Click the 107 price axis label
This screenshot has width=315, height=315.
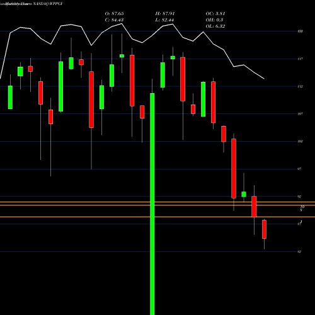300,114
